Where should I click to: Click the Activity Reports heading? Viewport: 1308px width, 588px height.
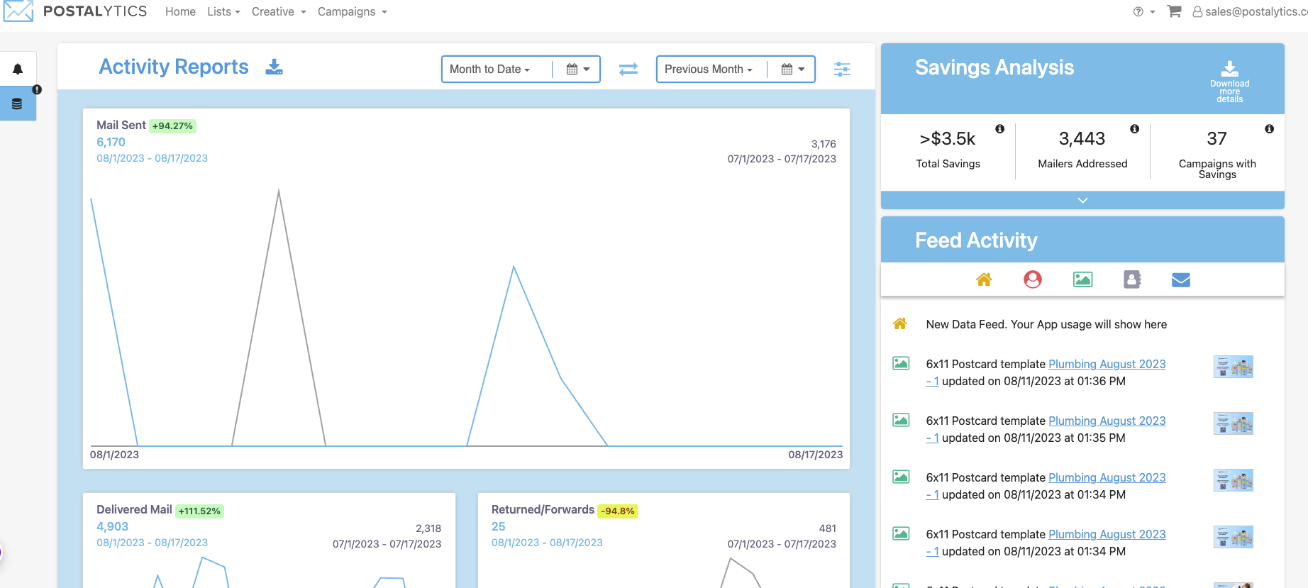[x=174, y=67]
